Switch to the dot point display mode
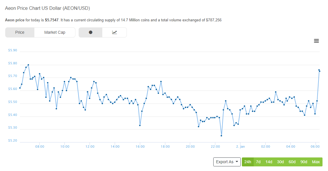 [90, 32]
